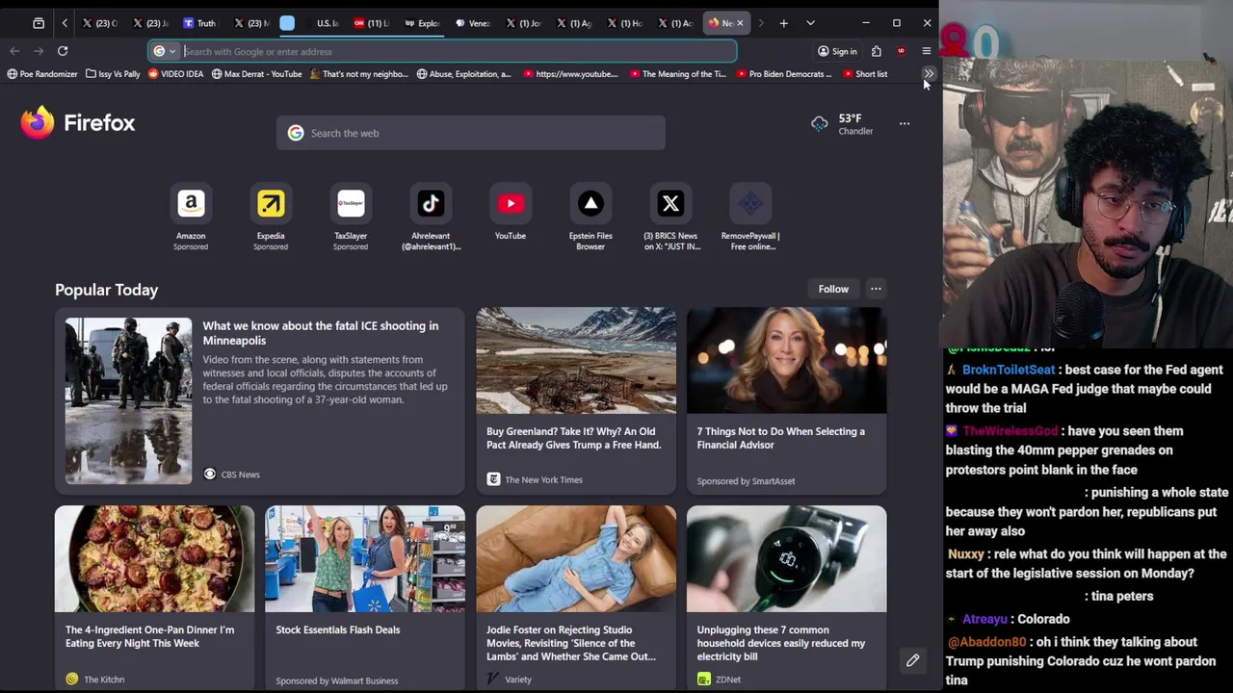Open Pro Biden Democrats bookmark
Image resolution: width=1233 pixels, height=693 pixels.
783,74
